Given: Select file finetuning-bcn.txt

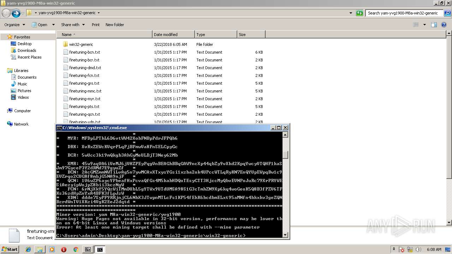Looking at the screenshot, I should pos(84,52).
